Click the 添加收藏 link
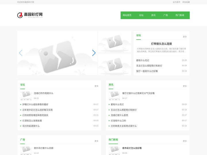 186,2
